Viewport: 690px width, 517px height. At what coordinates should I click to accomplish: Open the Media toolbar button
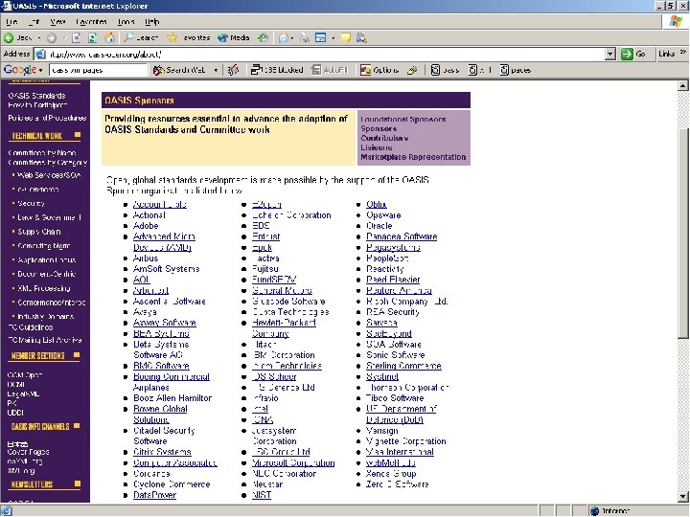[234, 37]
